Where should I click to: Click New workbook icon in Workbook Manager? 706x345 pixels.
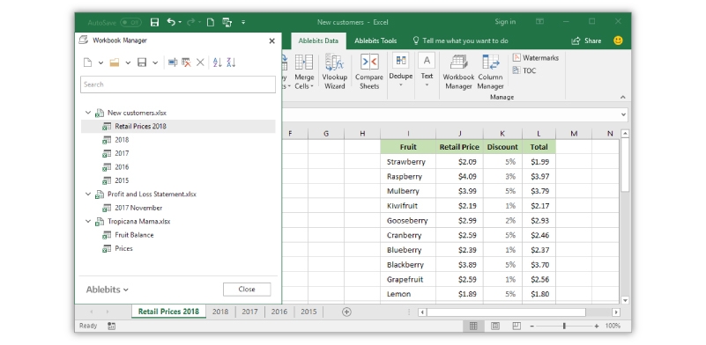pyautogui.click(x=88, y=62)
